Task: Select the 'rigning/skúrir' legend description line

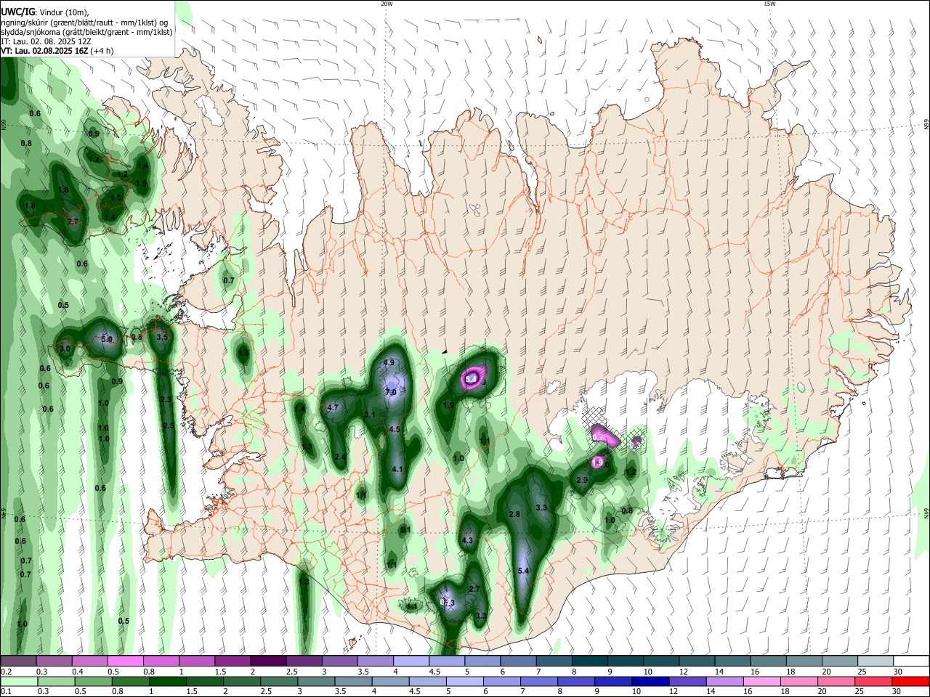Action: 85,23
